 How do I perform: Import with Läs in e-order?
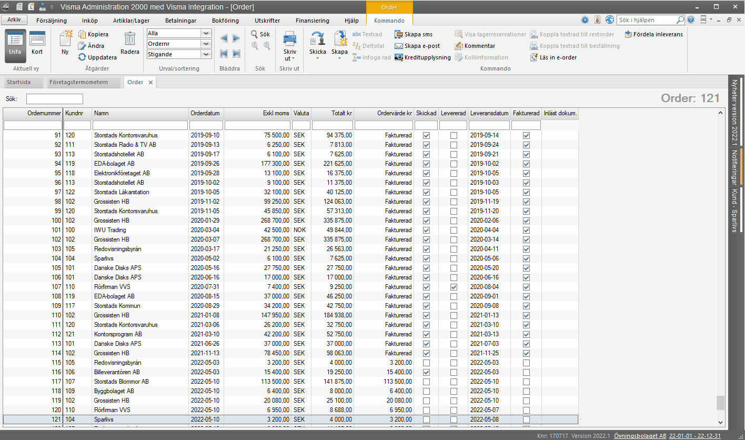click(x=553, y=57)
